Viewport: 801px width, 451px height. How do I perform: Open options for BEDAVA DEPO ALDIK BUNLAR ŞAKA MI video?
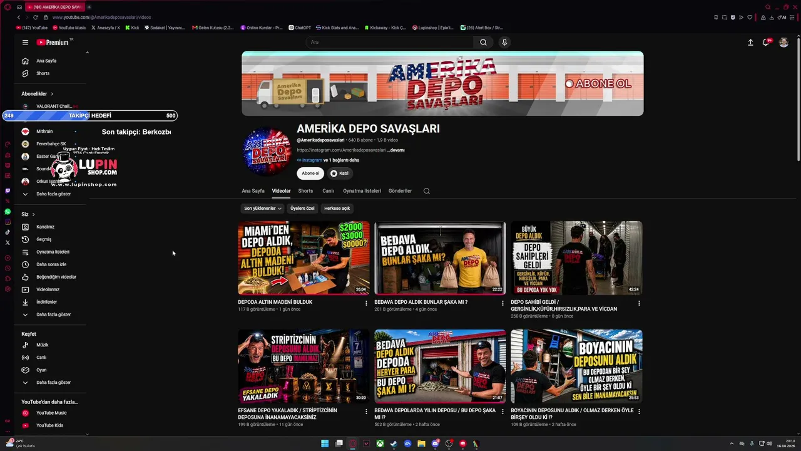[503, 303]
